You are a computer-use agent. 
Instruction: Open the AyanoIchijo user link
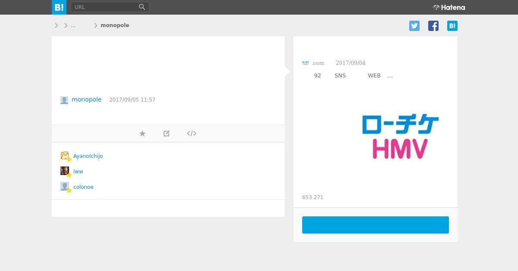click(x=88, y=156)
